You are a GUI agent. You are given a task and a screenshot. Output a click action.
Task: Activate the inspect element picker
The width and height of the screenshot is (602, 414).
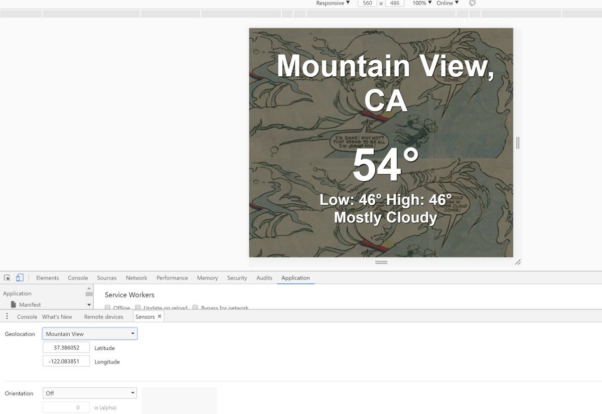click(7, 278)
